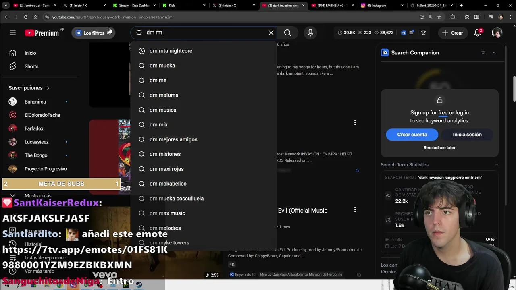Switch to the Stream - Kick Dashboard tab

[x=135, y=6]
